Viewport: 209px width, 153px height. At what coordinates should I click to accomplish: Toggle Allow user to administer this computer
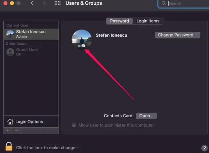pos(74,125)
